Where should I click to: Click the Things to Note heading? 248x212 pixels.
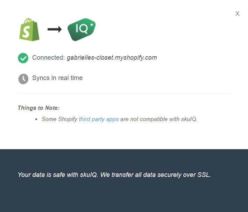[x=38, y=108]
